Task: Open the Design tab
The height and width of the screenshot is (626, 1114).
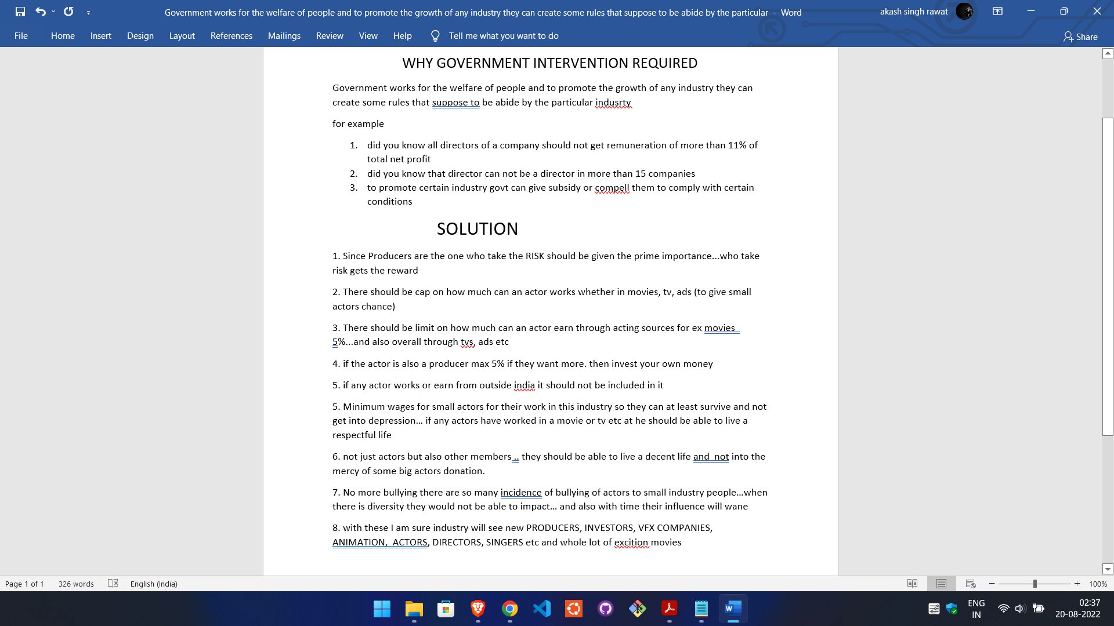Action: 140,36
